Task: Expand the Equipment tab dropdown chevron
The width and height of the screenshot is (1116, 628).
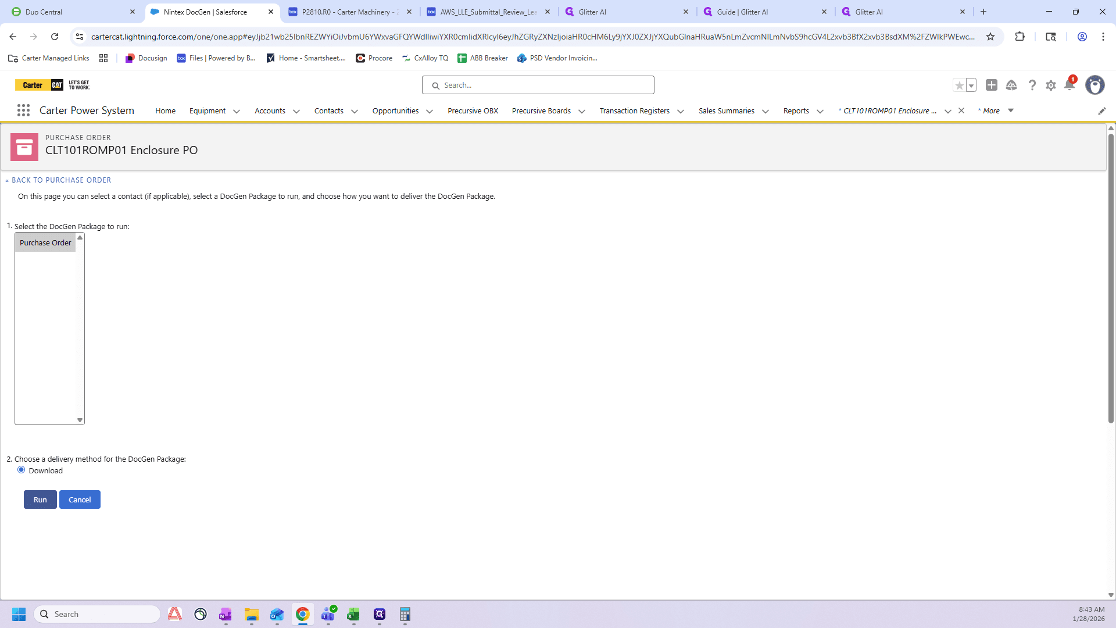Action: point(237,111)
